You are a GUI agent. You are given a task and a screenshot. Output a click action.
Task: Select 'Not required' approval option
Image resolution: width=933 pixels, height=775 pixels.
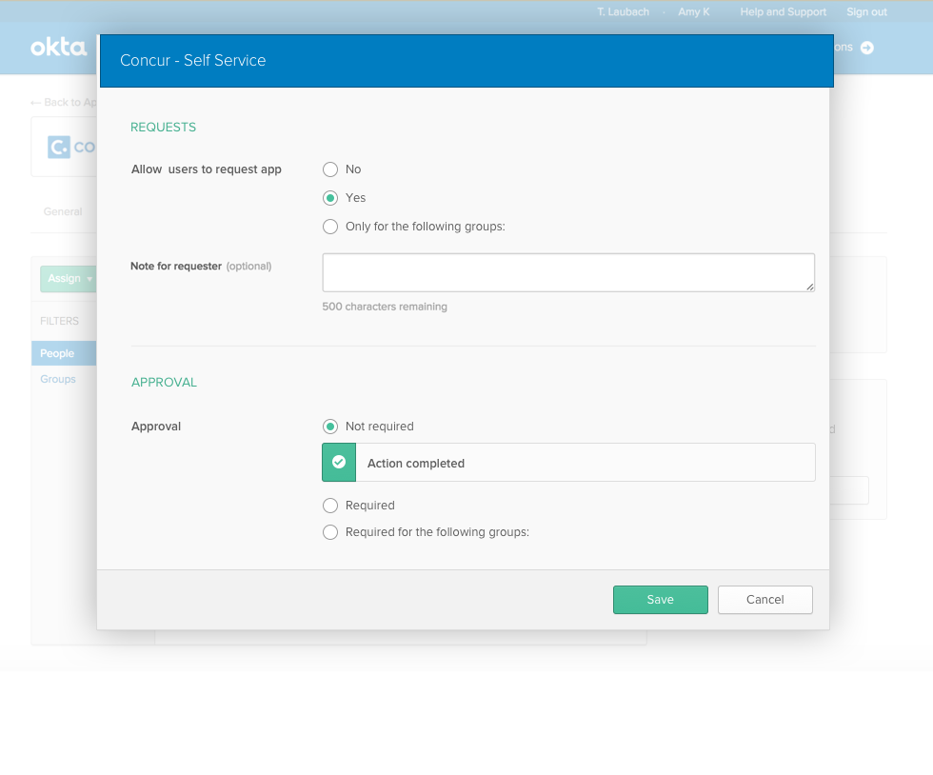click(330, 427)
